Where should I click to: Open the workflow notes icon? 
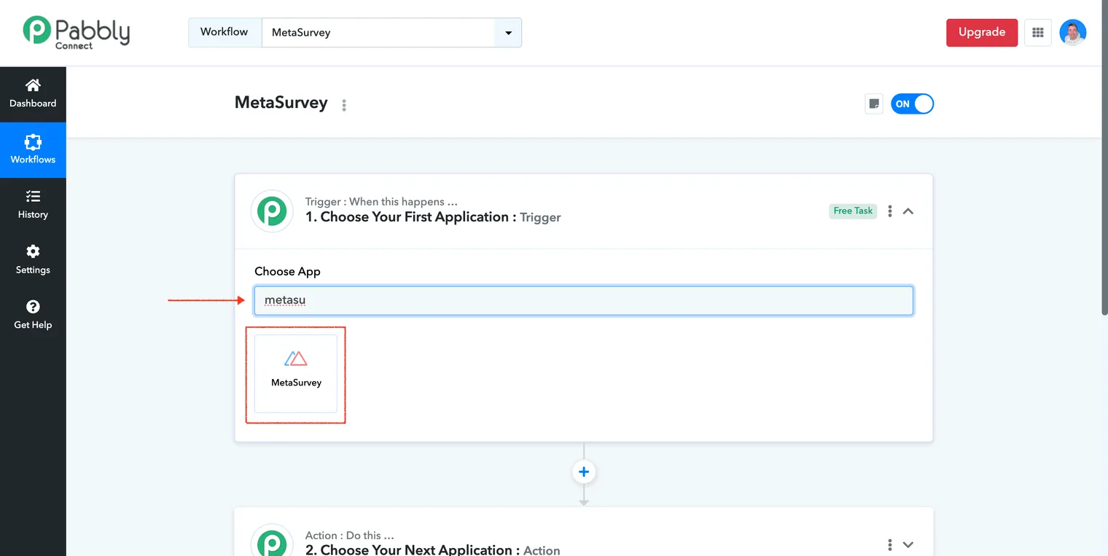point(874,103)
